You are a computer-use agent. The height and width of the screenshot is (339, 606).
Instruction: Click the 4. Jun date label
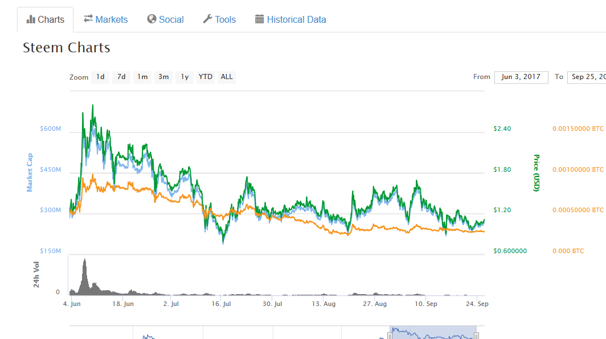(72, 304)
